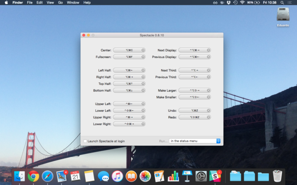Click the Dropbox menu bar icon
This screenshot has height=185, width=297.
(228, 2)
